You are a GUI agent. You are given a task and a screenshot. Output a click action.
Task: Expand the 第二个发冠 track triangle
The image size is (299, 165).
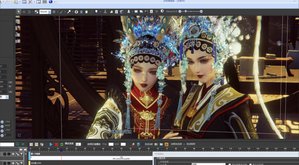[x=21, y=154]
